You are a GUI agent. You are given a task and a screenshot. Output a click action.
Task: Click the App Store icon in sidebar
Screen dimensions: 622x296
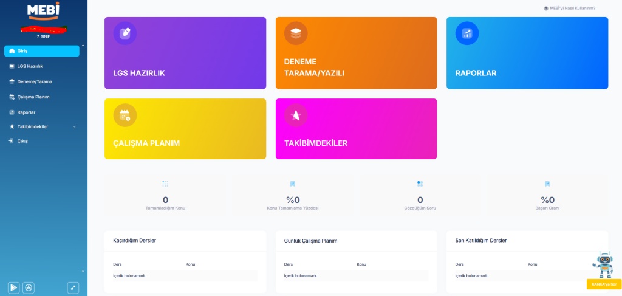pyautogui.click(x=29, y=287)
